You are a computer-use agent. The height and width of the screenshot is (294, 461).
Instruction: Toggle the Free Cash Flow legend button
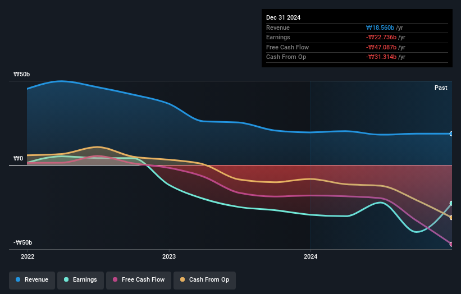click(139, 280)
